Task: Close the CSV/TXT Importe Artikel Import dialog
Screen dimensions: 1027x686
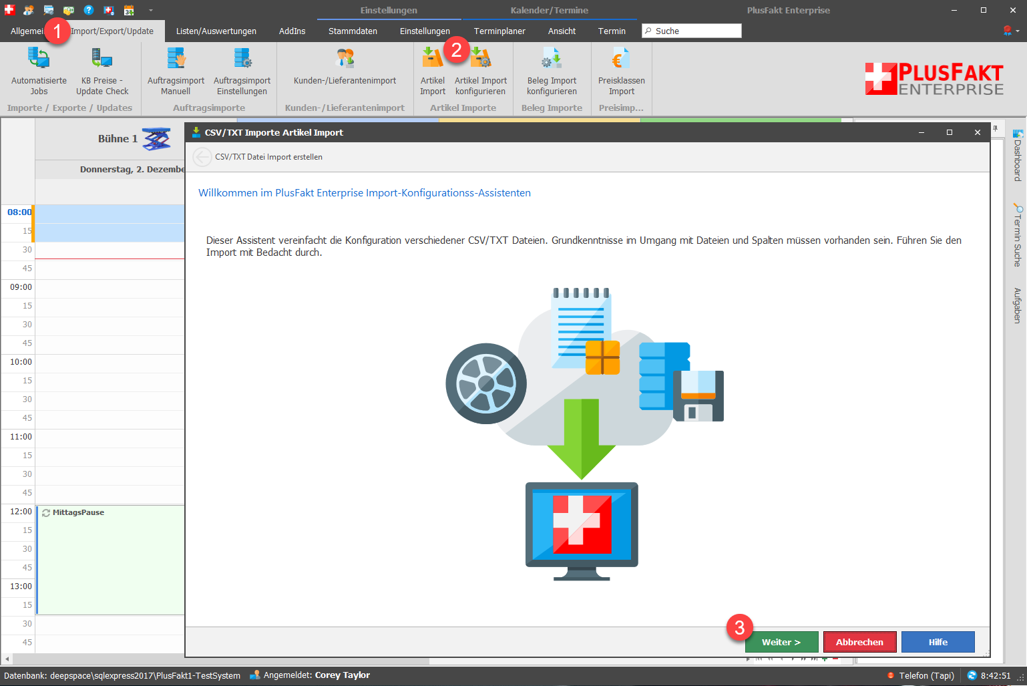Action: pyautogui.click(x=978, y=132)
